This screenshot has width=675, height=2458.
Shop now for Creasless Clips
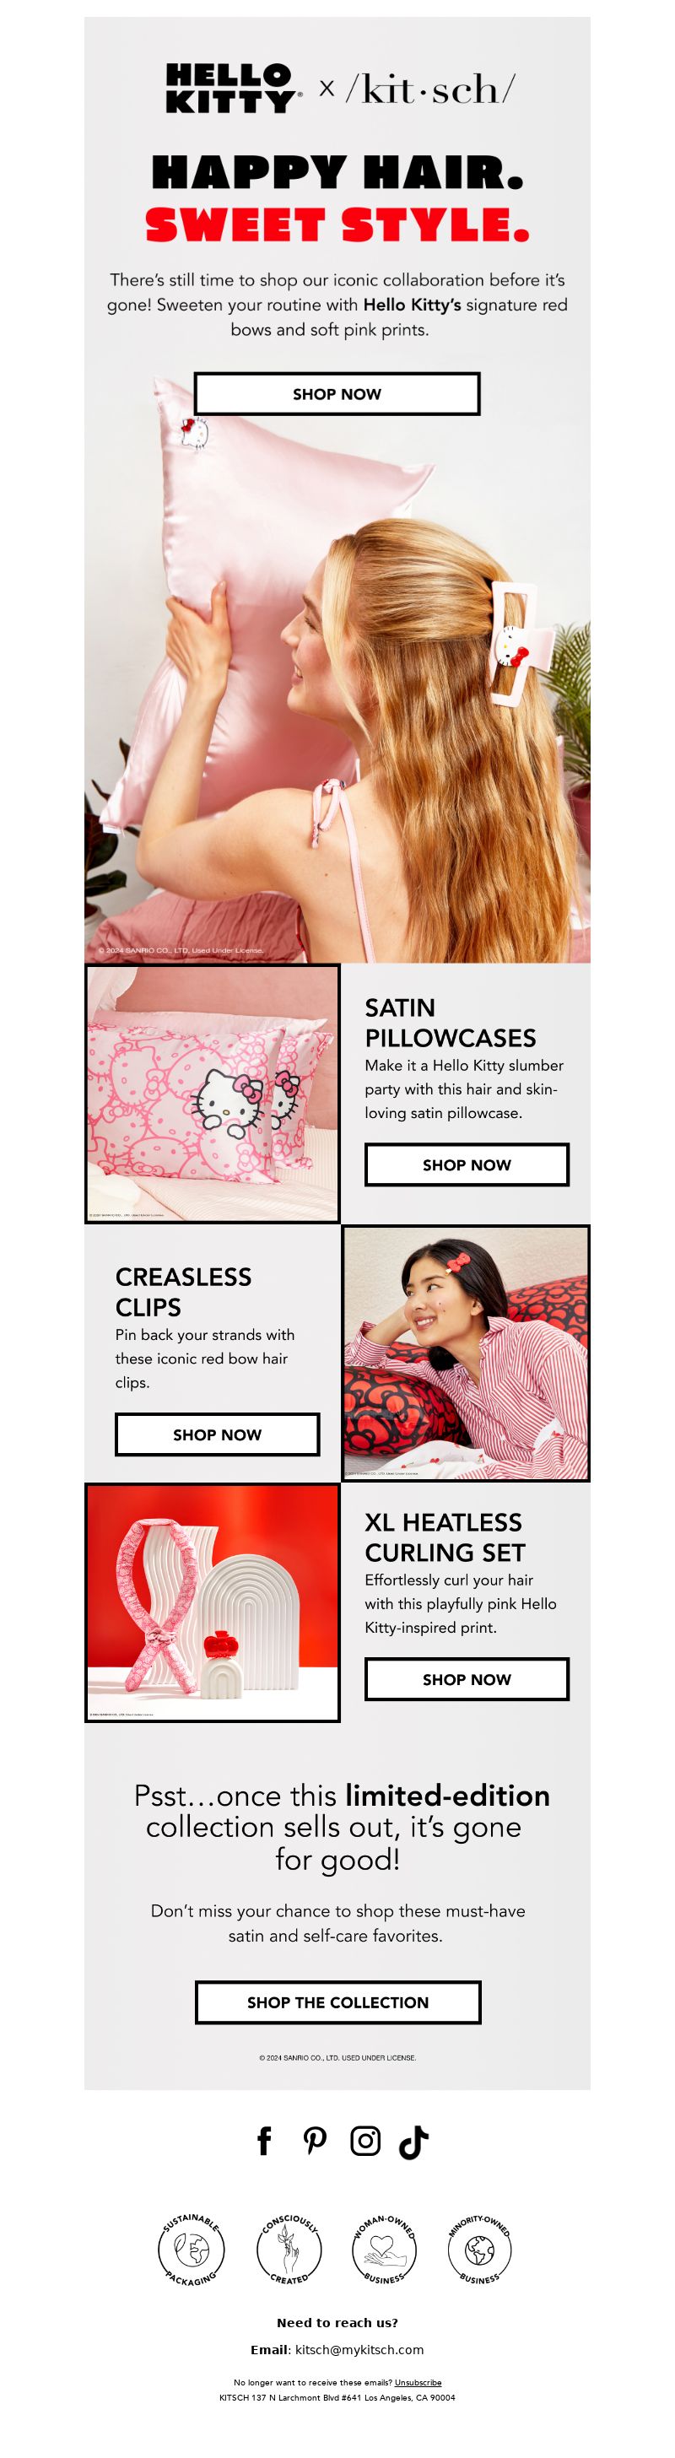coord(217,1434)
